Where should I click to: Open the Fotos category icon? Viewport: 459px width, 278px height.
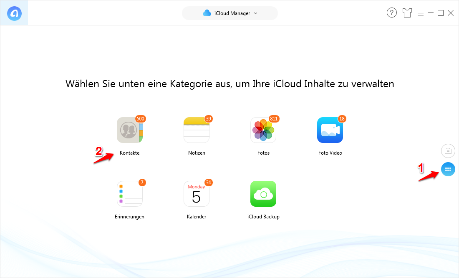click(x=263, y=130)
